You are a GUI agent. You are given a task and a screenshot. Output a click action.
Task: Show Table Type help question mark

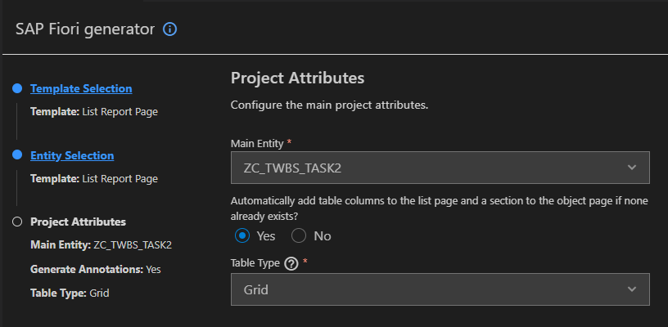click(x=291, y=263)
